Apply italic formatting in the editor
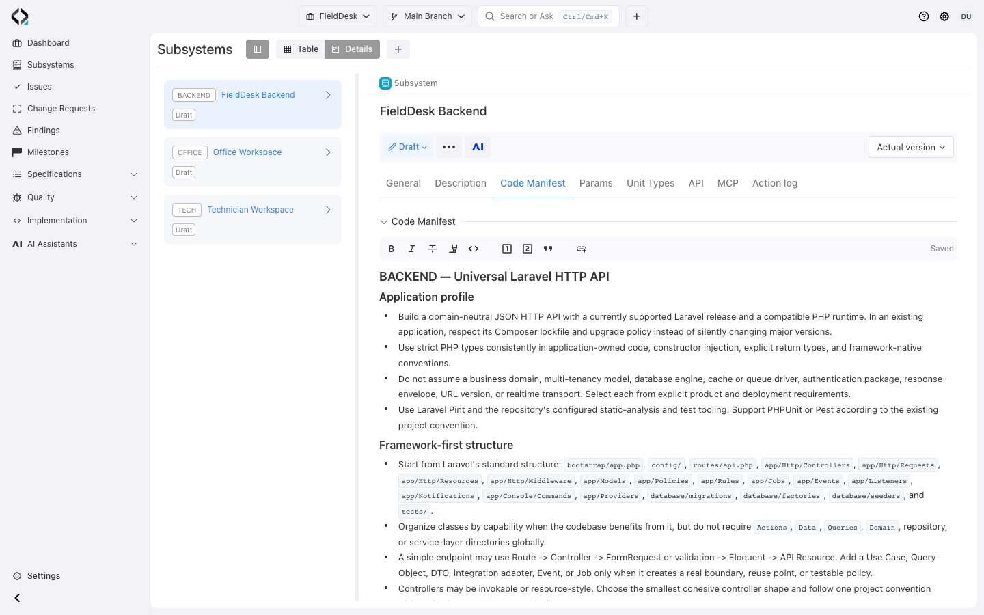The image size is (984, 615). (x=411, y=249)
